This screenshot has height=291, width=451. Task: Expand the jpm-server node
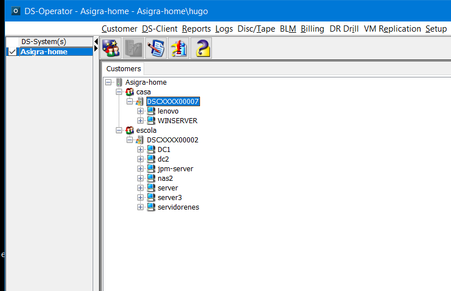pyautogui.click(x=140, y=169)
